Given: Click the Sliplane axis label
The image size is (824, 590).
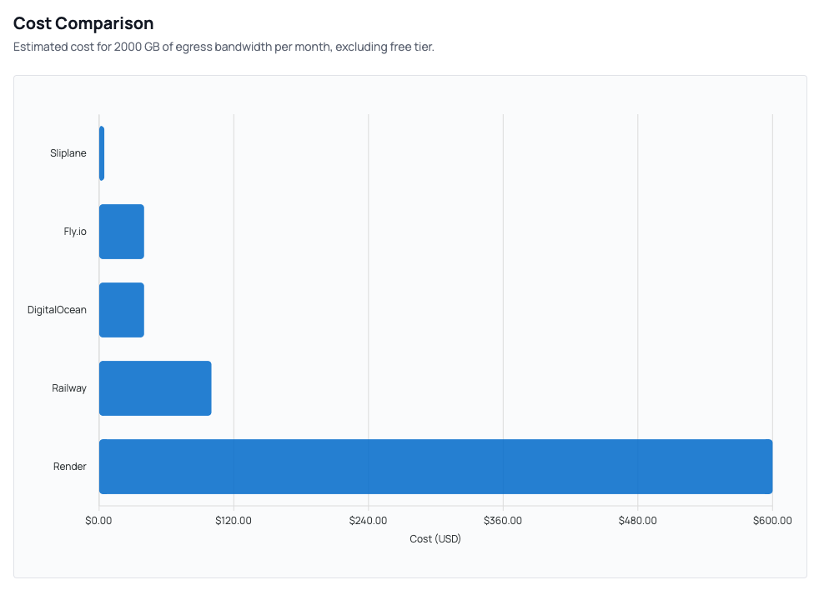Looking at the screenshot, I should [68, 153].
